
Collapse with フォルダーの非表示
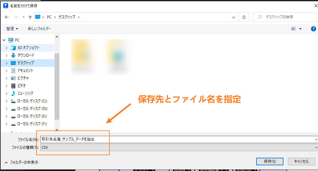(x=21, y=162)
